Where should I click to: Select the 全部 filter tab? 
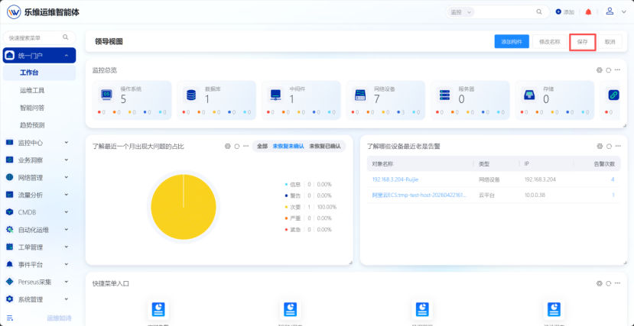pyautogui.click(x=262, y=146)
